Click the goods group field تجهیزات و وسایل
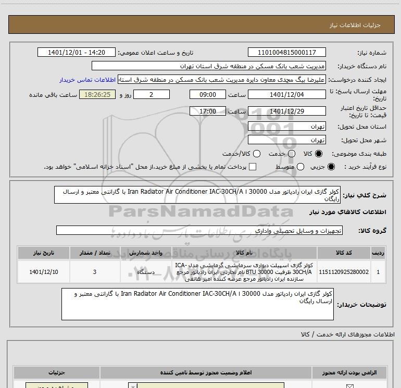 point(199,230)
